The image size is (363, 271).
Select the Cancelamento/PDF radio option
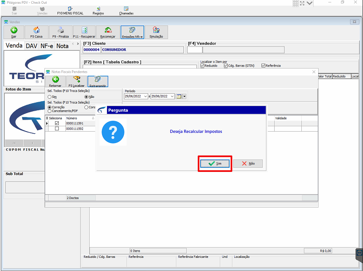pyautogui.click(x=50, y=111)
